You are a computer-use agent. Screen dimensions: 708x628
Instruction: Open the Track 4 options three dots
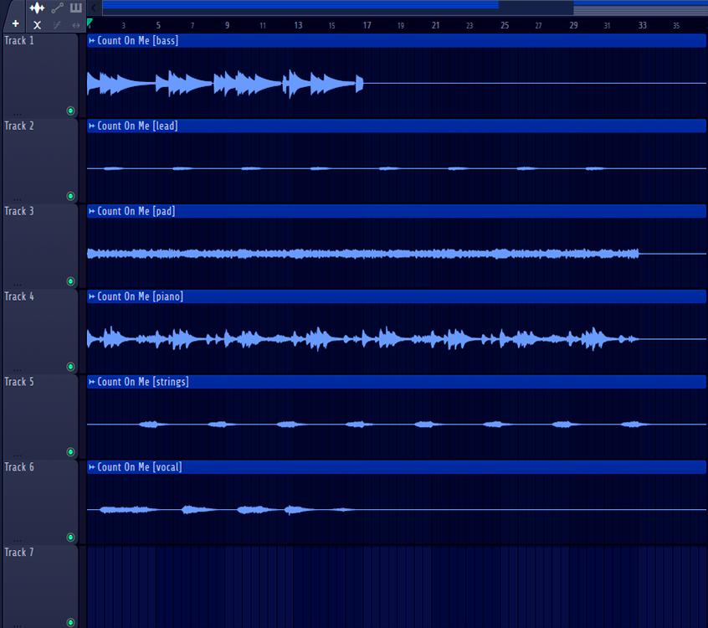[x=18, y=368]
